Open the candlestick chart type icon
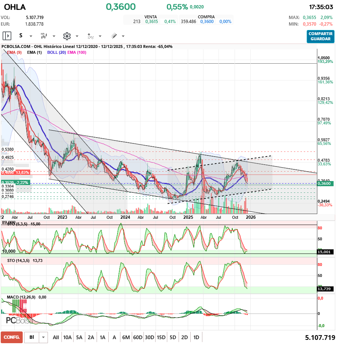This screenshot has height=345, width=340. (x=44, y=35)
